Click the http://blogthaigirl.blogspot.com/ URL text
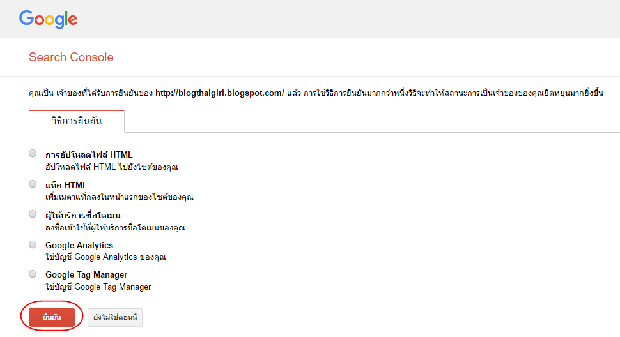This screenshot has height=337, width=620. (220, 93)
